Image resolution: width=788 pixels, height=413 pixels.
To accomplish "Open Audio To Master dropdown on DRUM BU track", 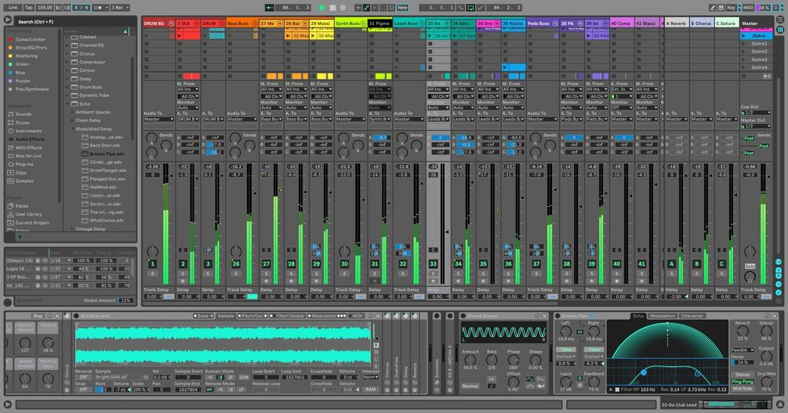I will [159, 120].
